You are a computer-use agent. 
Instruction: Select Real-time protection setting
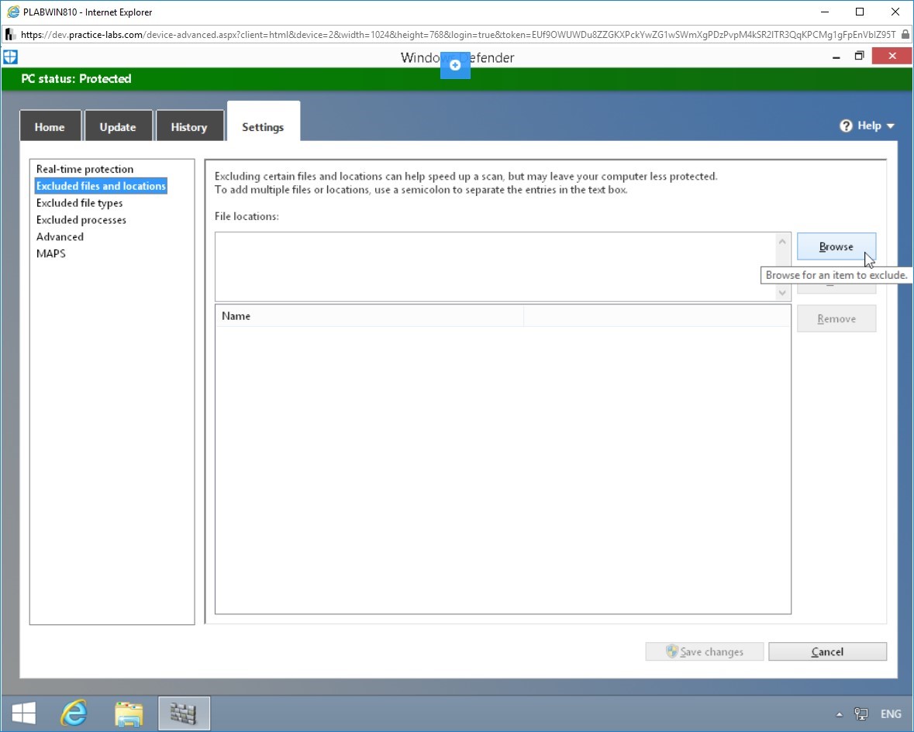pos(85,169)
